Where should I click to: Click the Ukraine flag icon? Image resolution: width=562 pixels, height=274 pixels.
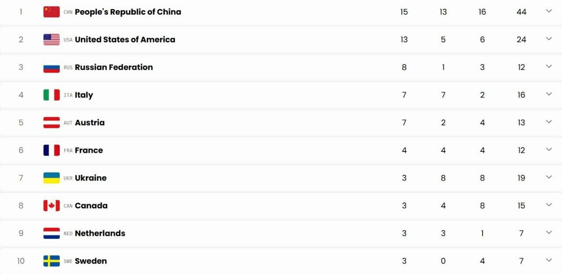click(x=51, y=178)
